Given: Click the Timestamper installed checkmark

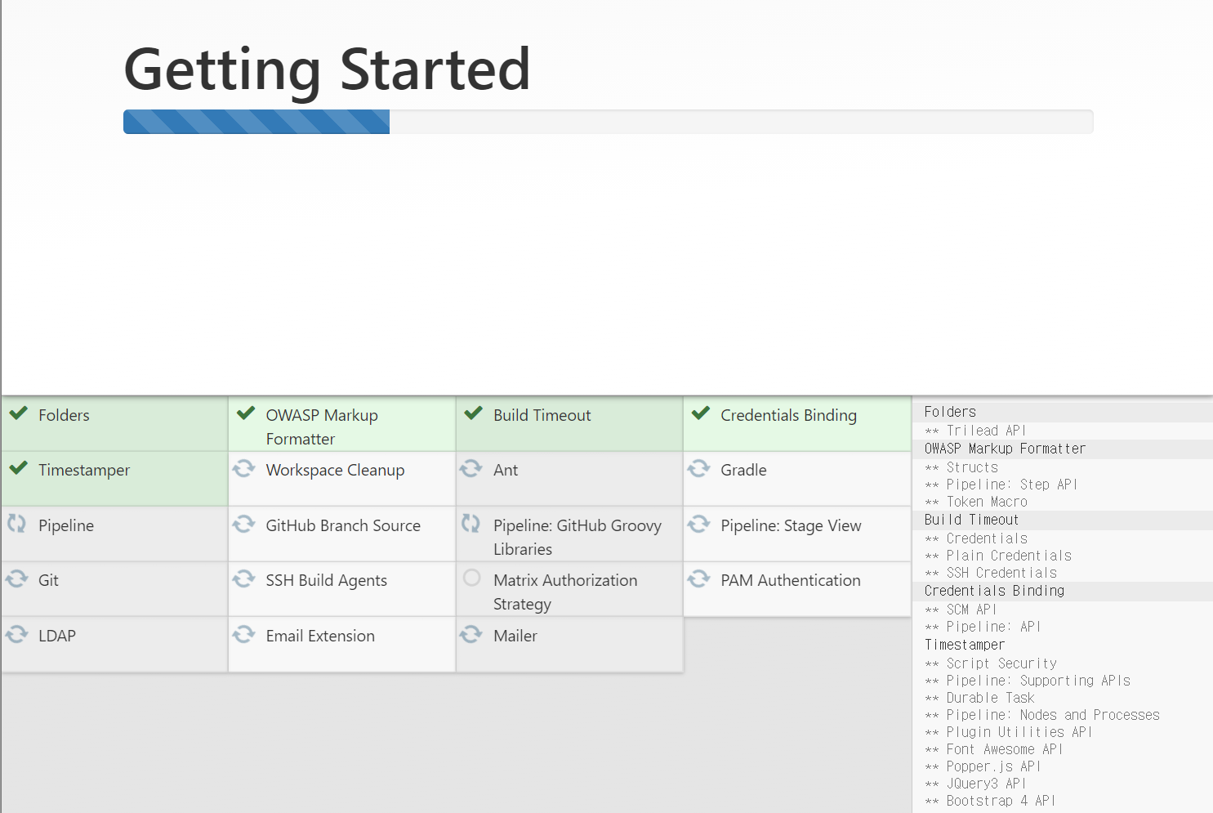Looking at the screenshot, I should coord(19,468).
